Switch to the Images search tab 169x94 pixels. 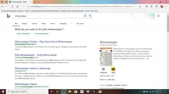tap(24, 23)
